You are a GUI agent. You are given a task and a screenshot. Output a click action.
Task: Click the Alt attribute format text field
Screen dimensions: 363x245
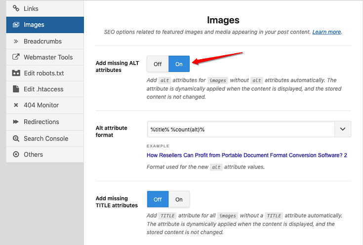click(241, 129)
